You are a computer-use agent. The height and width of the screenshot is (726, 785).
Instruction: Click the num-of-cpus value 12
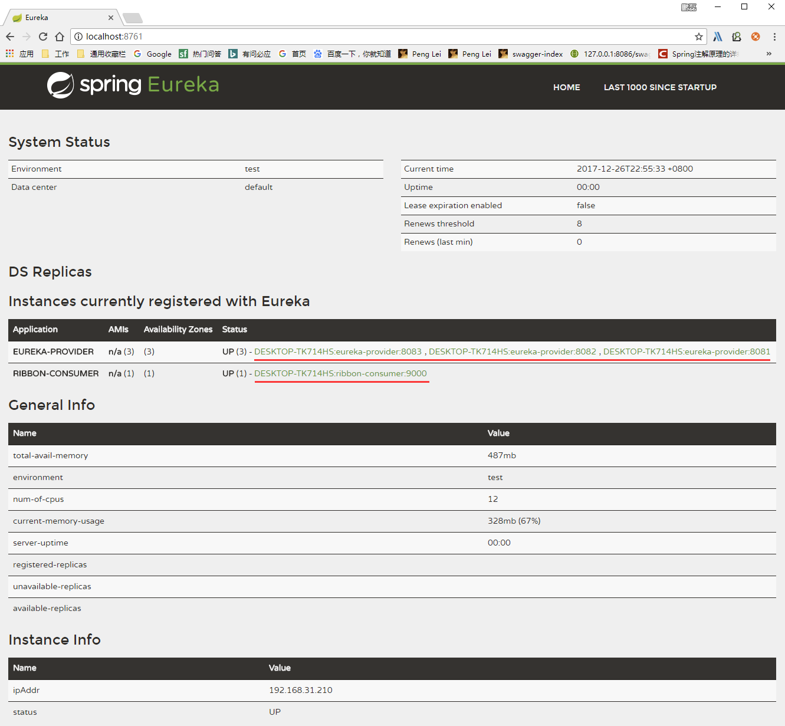[x=493, y=499]
